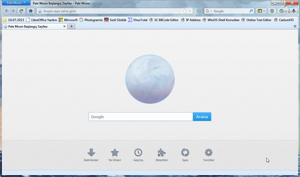Open Tercihler preferences gear
300x177 pixels.
[209, 155]
